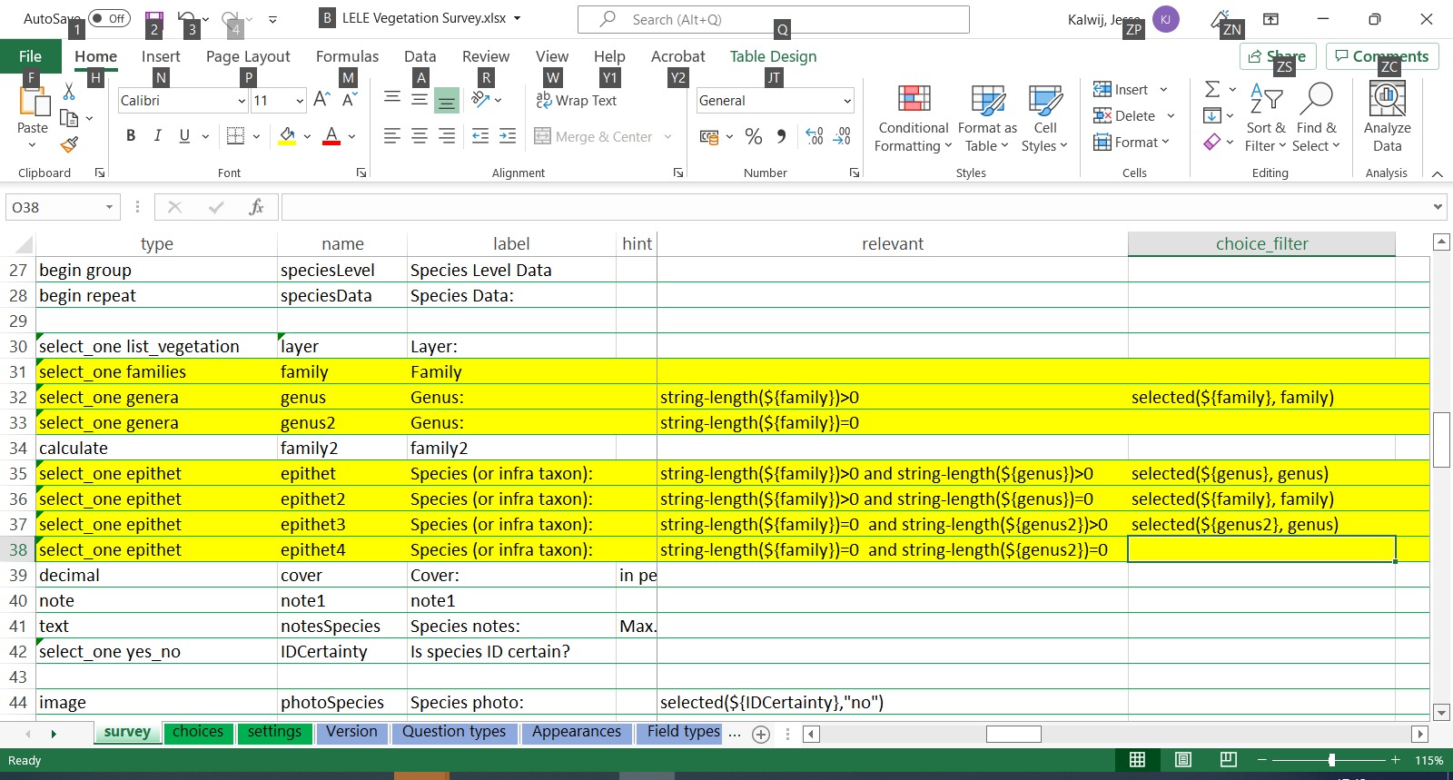The width and height of the screenshot is (1453, 780).
Task: Click the Analyze Data icon
Action: tap(1387, 118)
